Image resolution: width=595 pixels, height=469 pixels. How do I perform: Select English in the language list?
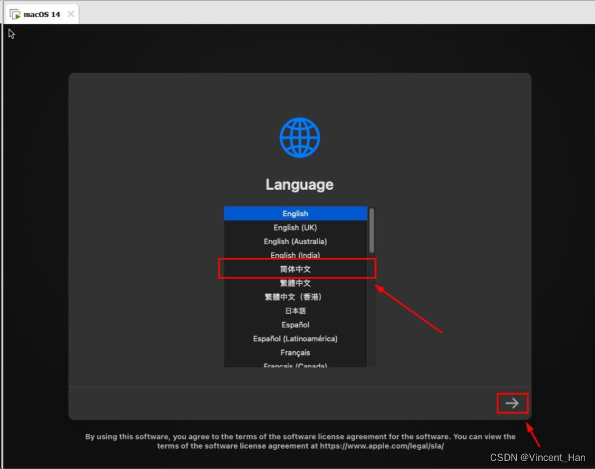click(x=295, y=213)
